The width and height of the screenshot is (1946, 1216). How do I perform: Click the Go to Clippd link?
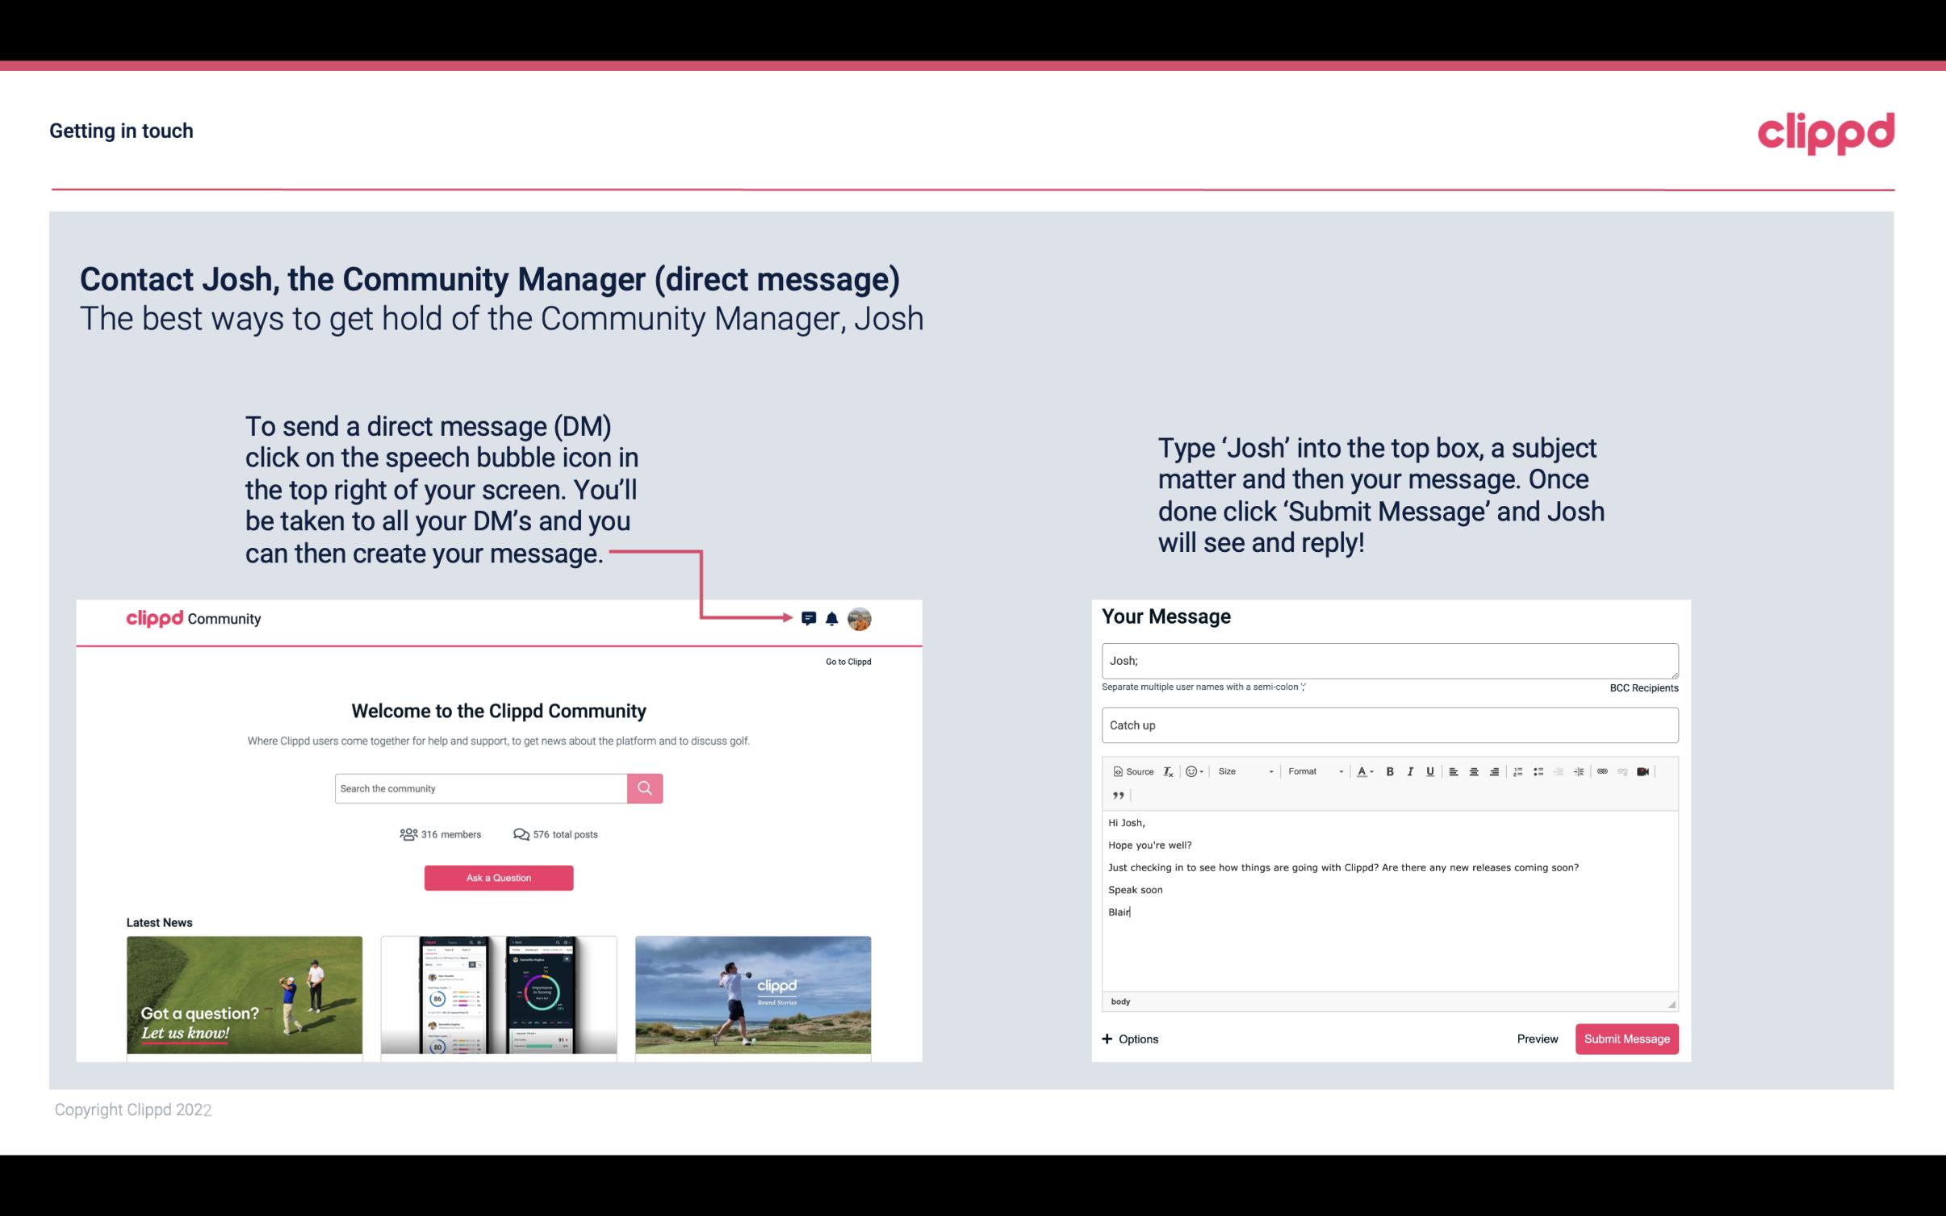846,660
